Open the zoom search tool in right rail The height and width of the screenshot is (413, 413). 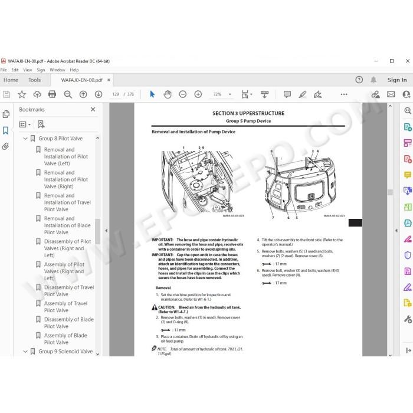(408, 111)
